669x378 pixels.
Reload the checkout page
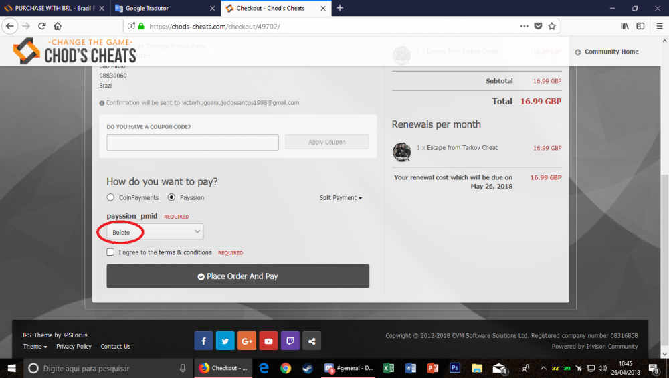point(41,26)
